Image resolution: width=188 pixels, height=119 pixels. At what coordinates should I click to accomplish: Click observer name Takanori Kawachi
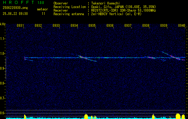pyautogui.click(x=105, y=3)
